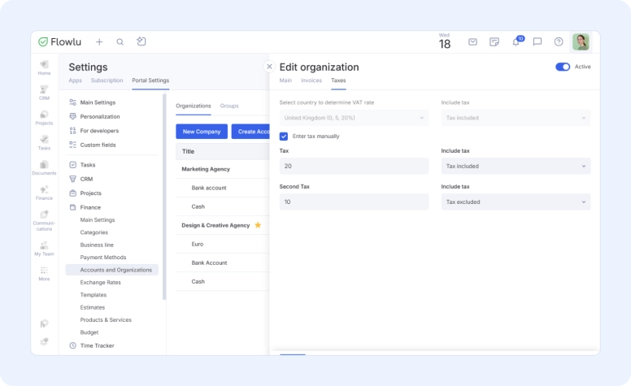Screen dimensions: 631x386
Task: Open Exchange Rates settings link
Action: (100, 282)
